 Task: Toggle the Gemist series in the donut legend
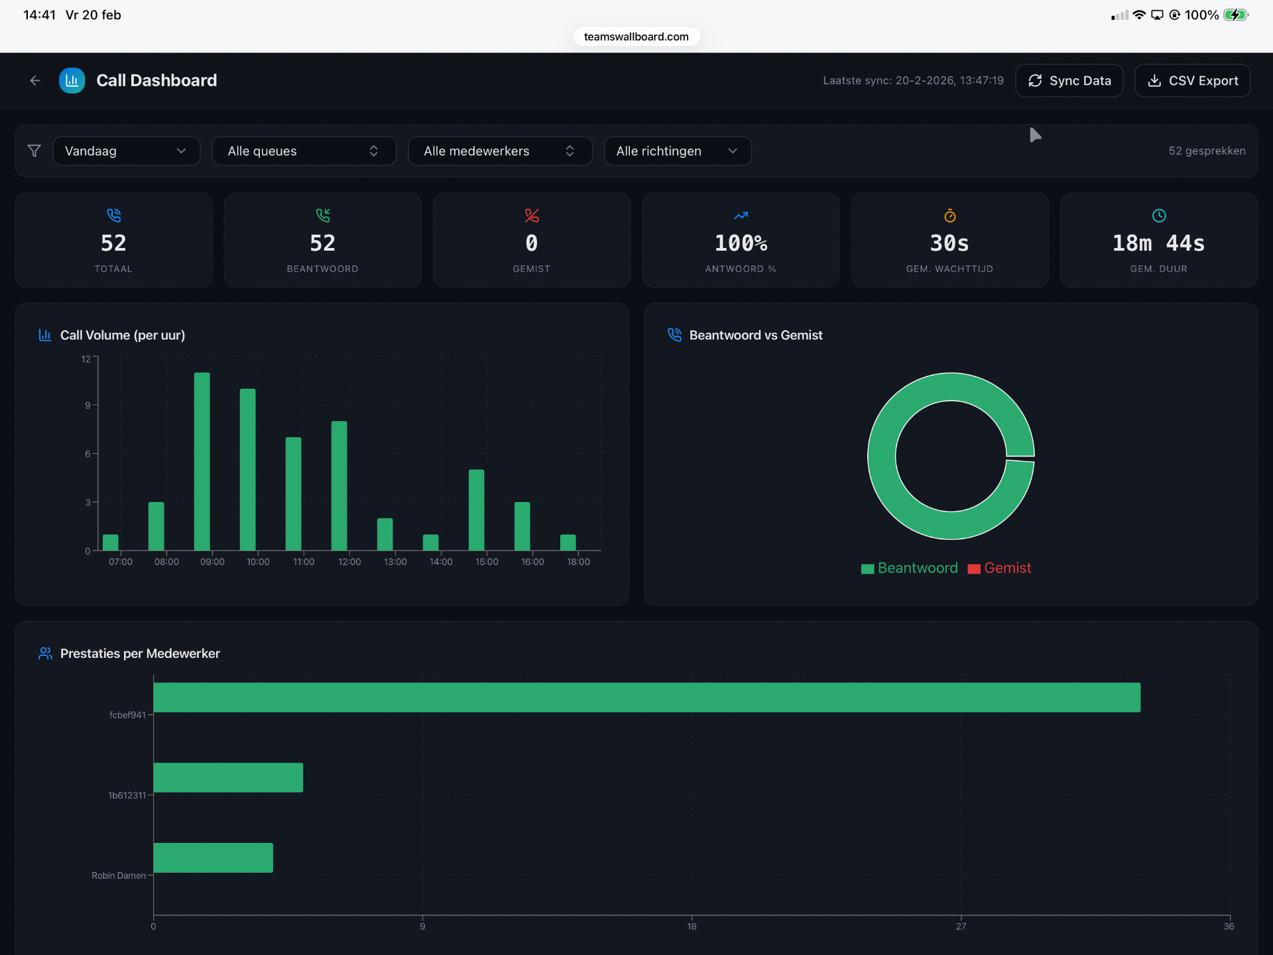click(999, 568)
